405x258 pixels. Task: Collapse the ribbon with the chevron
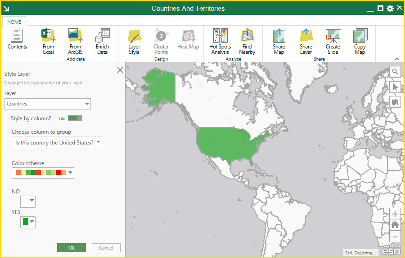coord(397,59)
